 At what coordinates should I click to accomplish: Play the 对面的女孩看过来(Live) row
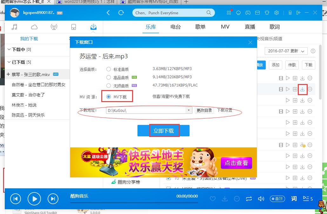[x=288, y=178]
